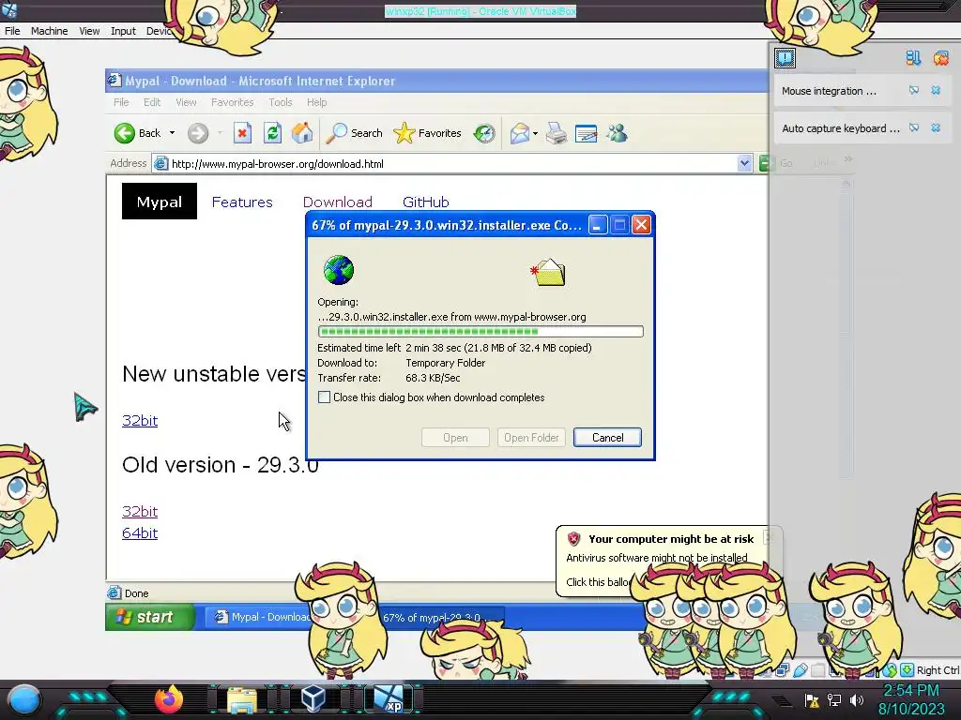This screenshot has width=961, height=720.
Task: Click the green Back arrow in Internet Explorer
Action: click(125, 133)
